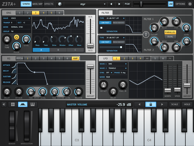
Task: Select LFO AV button
Action: [147, 58]
